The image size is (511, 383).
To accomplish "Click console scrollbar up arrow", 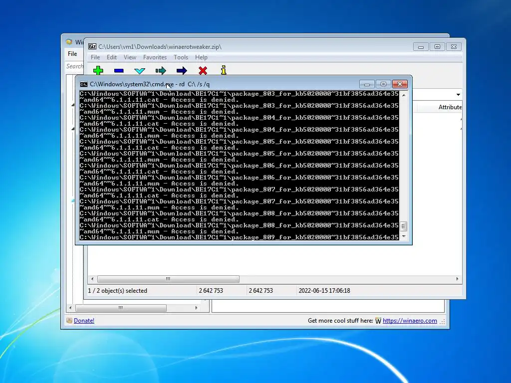I will 403,95.
